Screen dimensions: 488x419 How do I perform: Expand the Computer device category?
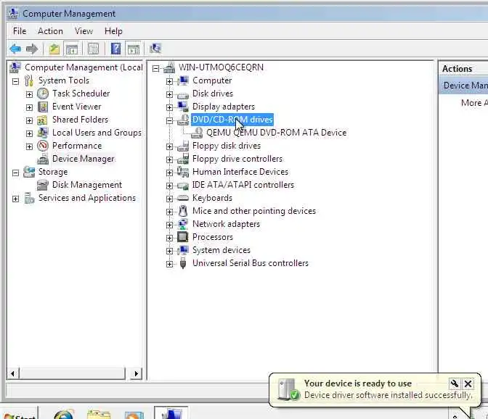[x=169, y=81]
